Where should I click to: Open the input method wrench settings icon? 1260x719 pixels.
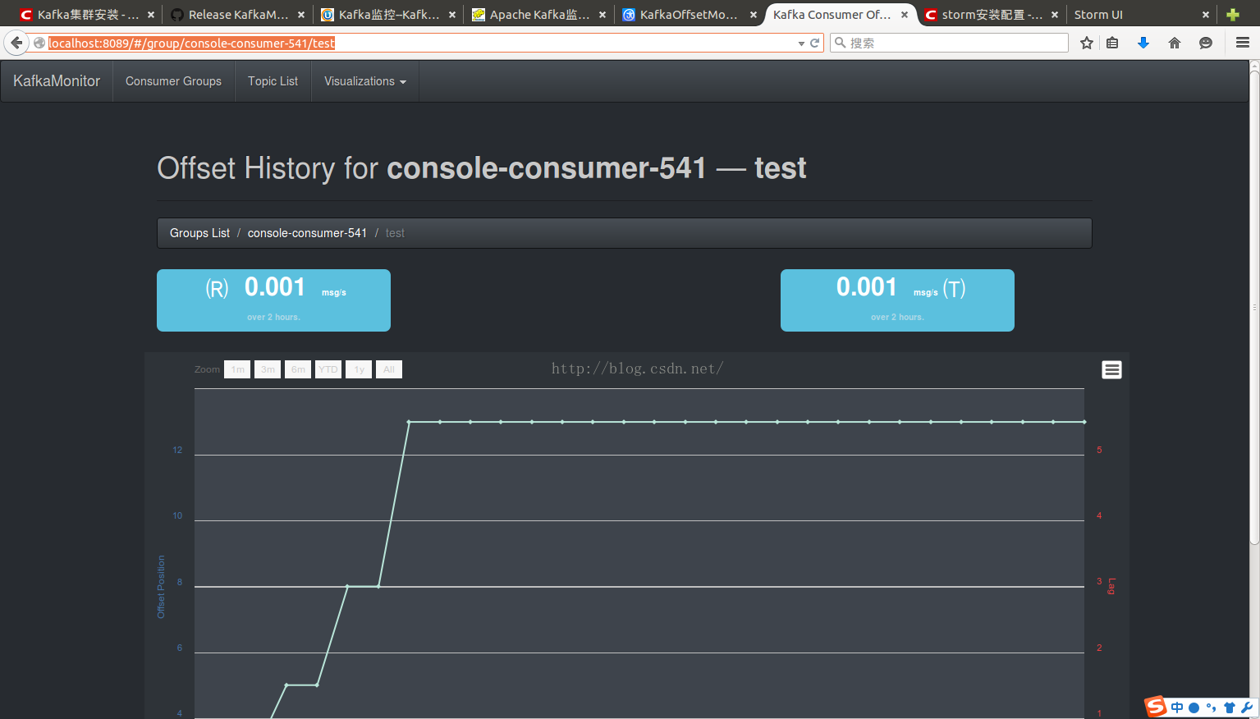coord(1247,708)
